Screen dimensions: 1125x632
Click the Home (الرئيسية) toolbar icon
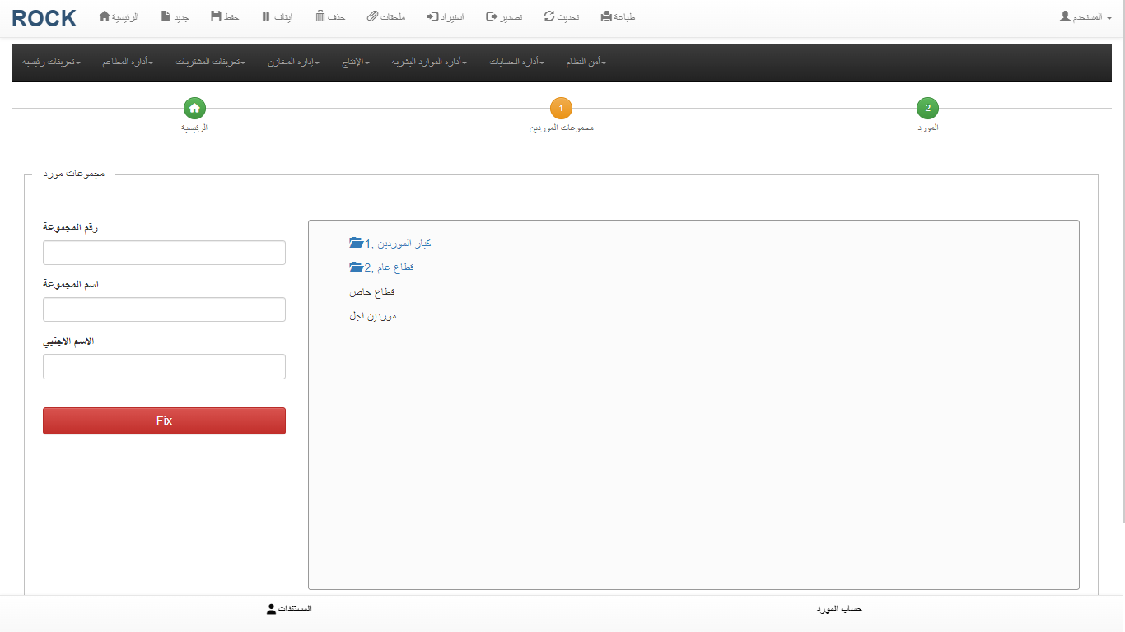[x=105, y=16]
